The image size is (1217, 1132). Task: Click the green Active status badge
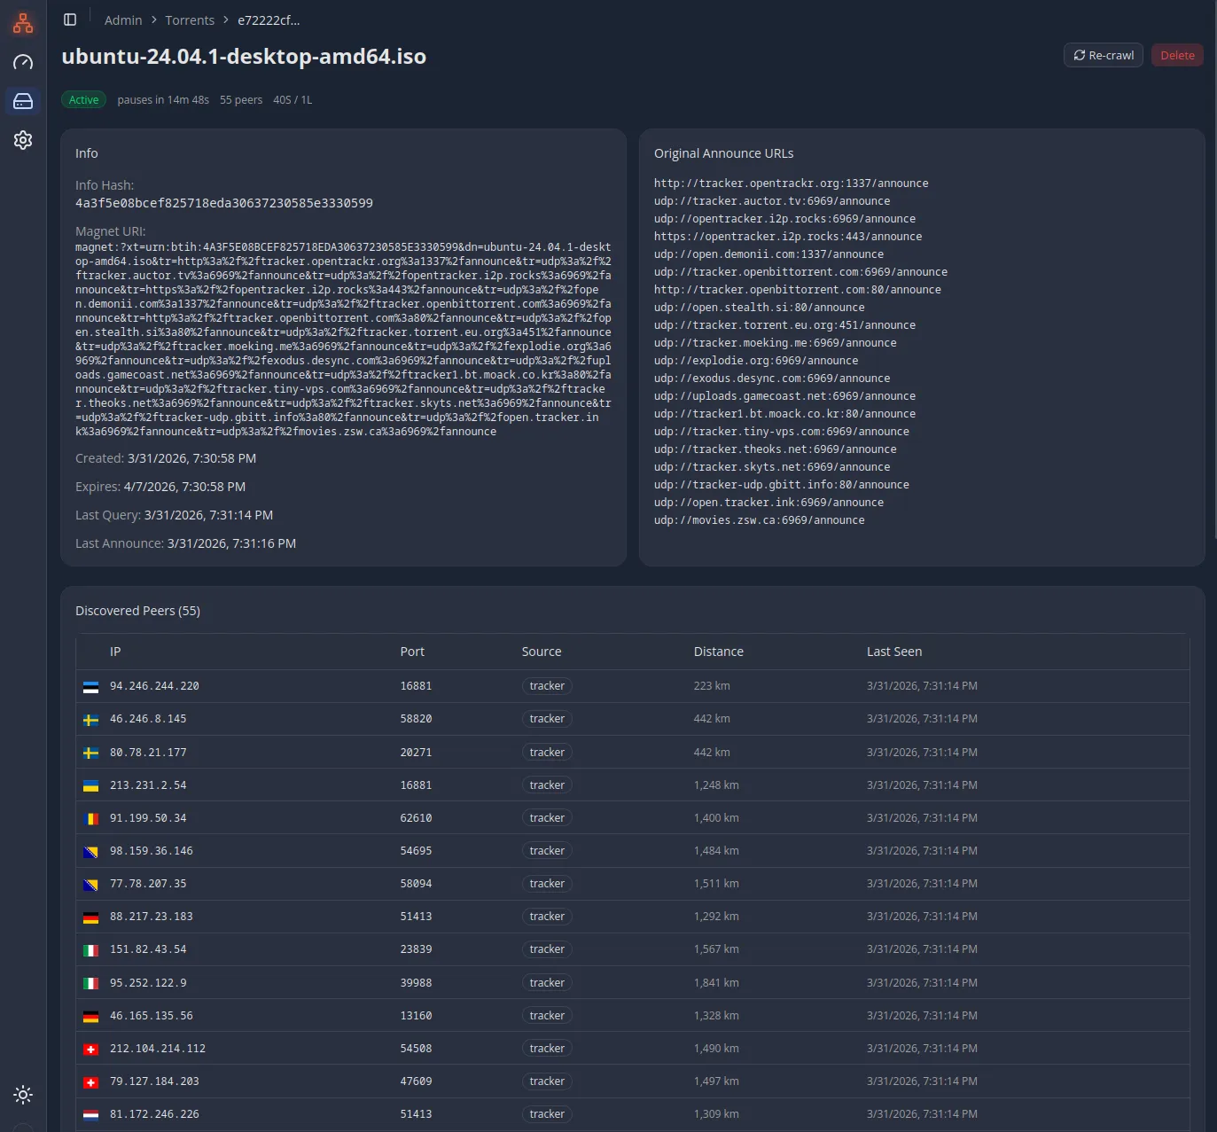coord(83,100)
